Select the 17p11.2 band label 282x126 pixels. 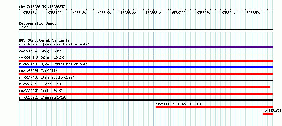[x=26, y=27]
